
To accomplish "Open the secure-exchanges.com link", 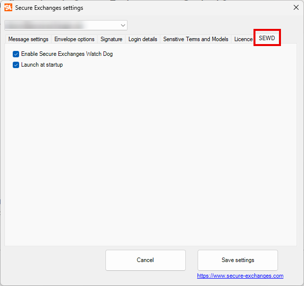I will click(x=240, y=276).
